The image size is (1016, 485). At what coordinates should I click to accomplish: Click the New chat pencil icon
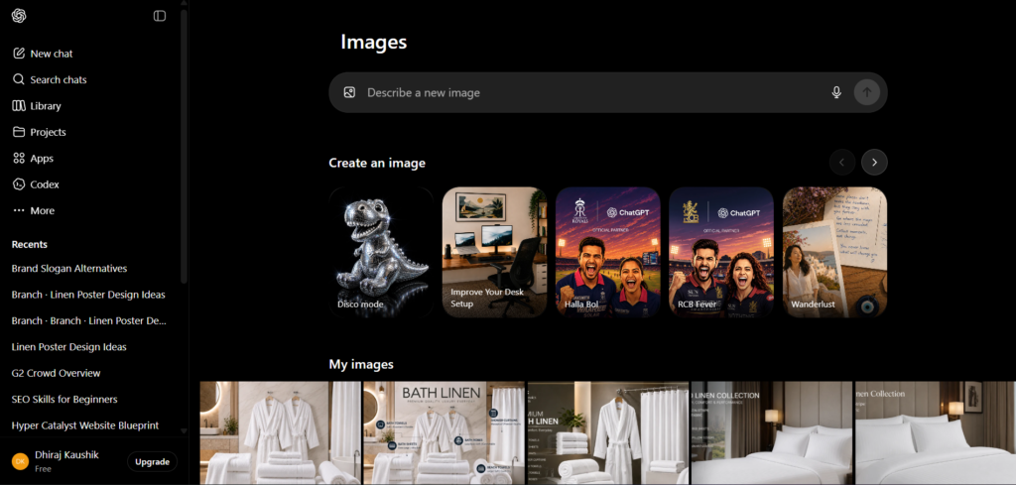tap(19, 54)
